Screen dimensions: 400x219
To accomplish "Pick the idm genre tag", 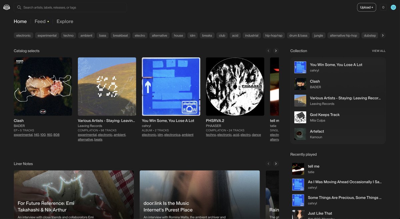I will pyautogui.click(x=193, y=35).
